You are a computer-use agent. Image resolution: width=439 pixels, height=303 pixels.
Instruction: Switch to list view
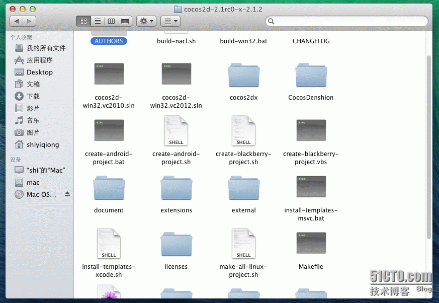click(98, 21)
